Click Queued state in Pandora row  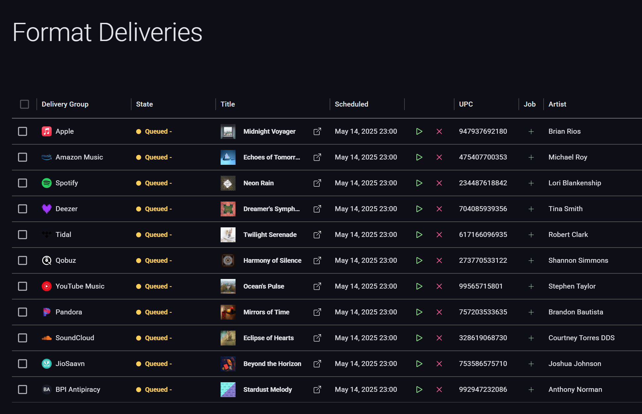[154, 312]
